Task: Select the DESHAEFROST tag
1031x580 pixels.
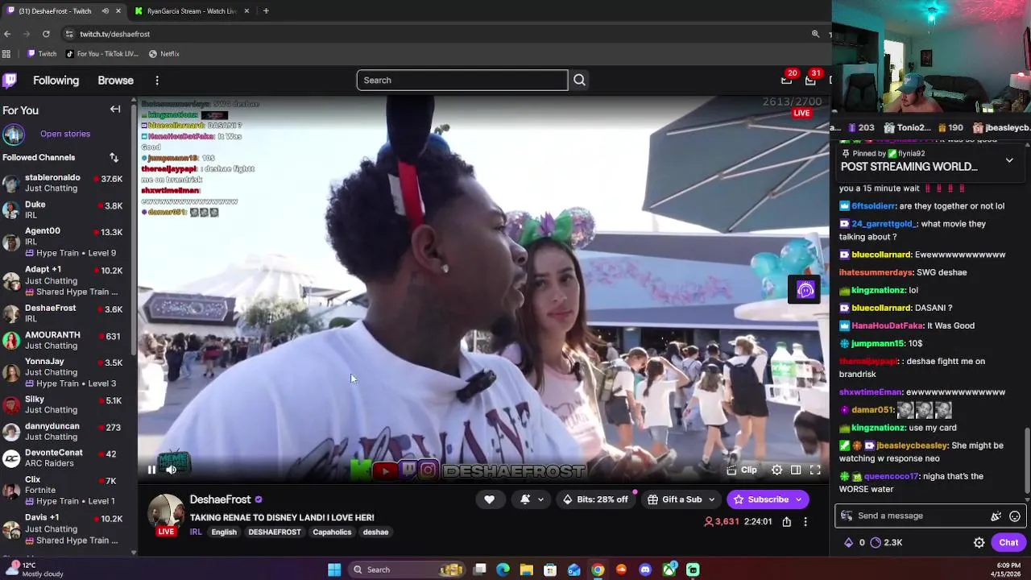Action: (275, 532)
